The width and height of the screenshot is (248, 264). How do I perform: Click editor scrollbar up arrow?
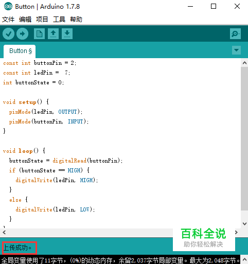point(244,63)
